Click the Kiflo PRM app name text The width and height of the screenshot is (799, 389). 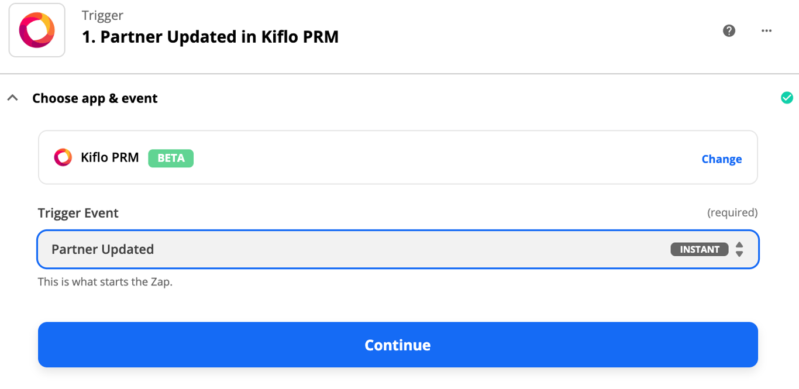[110, 157]
